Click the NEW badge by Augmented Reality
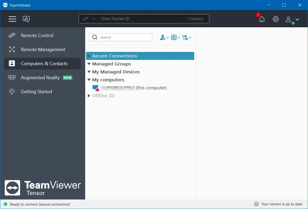Screen dimensions: 308x209 point(67,78)
